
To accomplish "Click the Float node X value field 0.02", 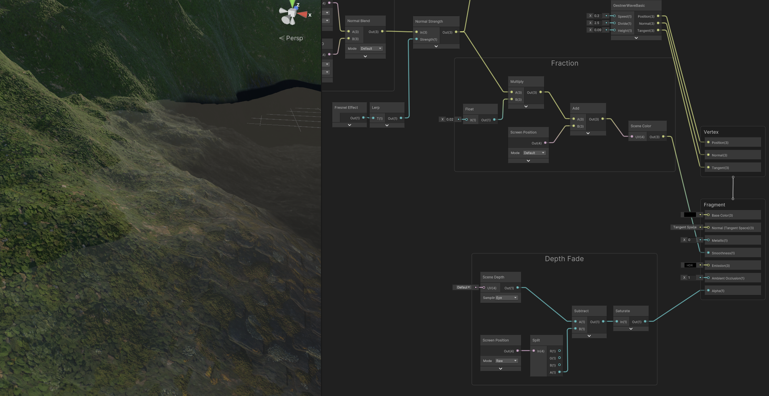I will [450, 119].
